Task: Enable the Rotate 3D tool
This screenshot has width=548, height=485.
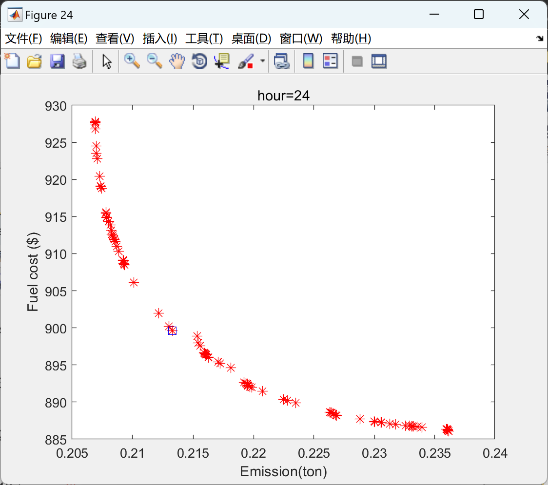Action: [199, 61]
